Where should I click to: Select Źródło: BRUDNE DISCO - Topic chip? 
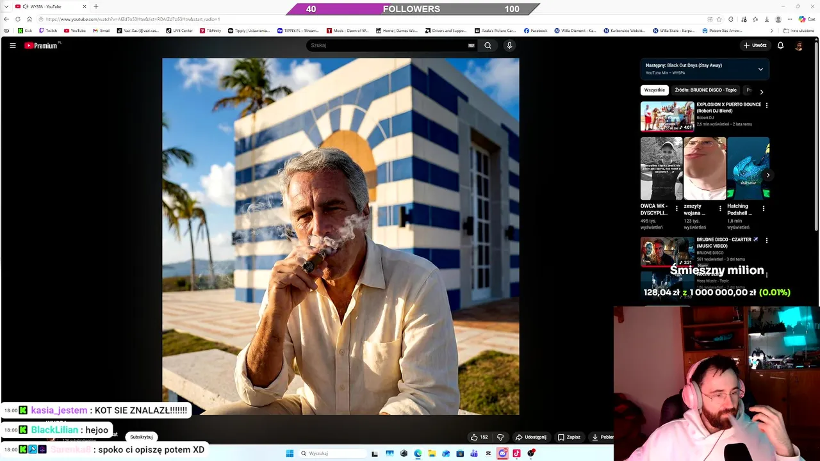pyautogui.click(x=705, y=90)
